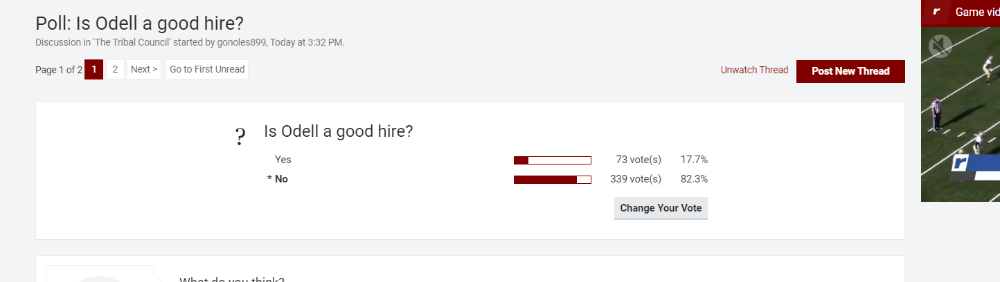Jump to next page with 'Next >'
Viewport: 1000px width, 282px height.
[144, 69]
